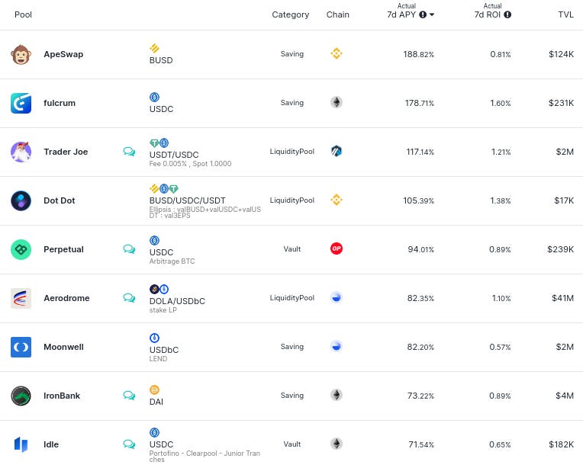Click the fulcrum protocol logo
The image size is (583, 468).
click(x=21, y=103)
